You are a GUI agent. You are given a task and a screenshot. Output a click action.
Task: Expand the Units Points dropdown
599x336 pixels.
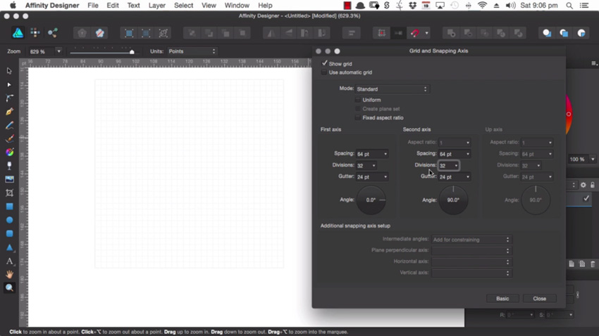click(x=192, y=51)
